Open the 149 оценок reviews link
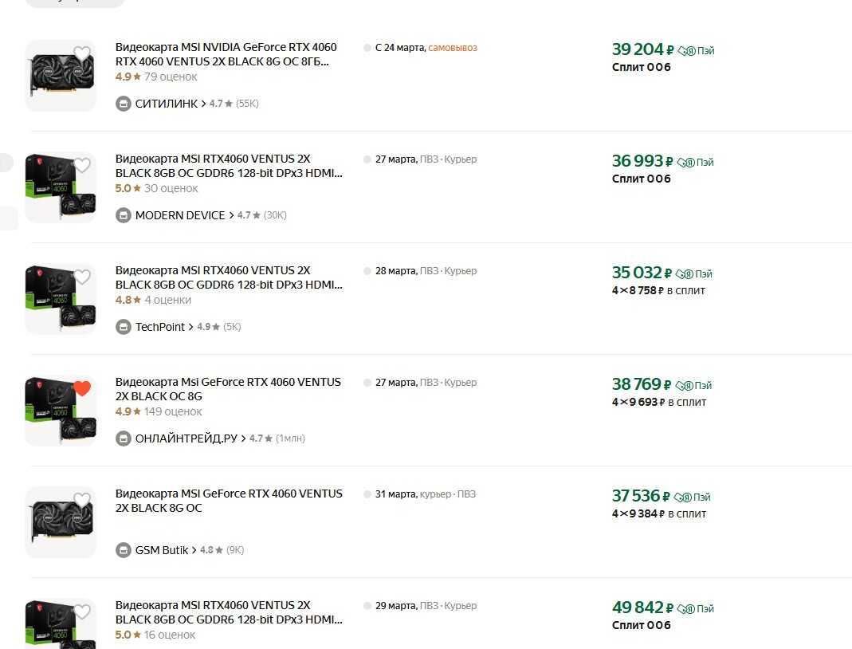Image resolution: width=852 pixels, height=649 pixels. 173,412
